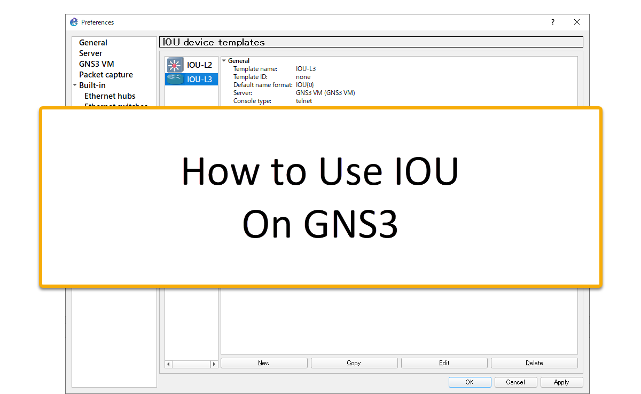Click the question mark help button
This screenshot has height=394, width=641.
(x=553, y=22)
